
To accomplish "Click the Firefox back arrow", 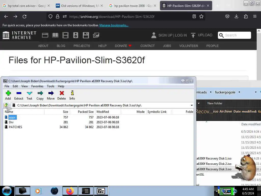I will tap(6, 17).
